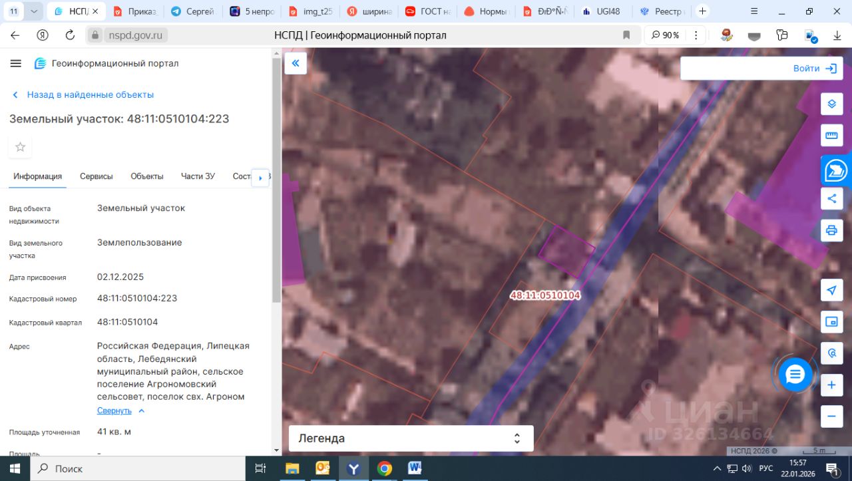Click the cadastral number 48:11:0510104:223 value

(x=137, y=298)
